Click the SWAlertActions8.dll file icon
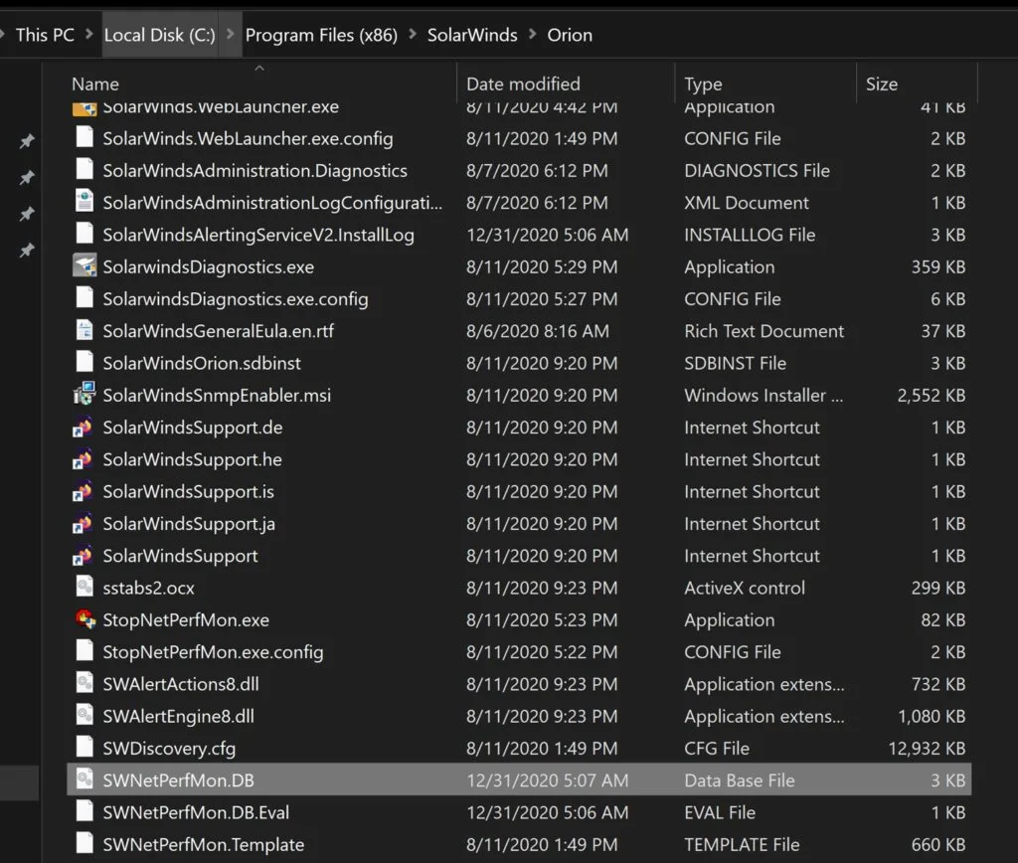Viewport: 1018px width, 863px height. pyautogui.click(x=85, y=682)
